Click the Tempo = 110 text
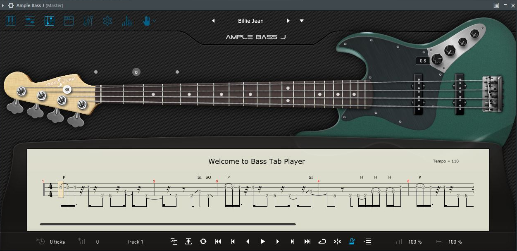517x251 pixels. coord(446,161)
